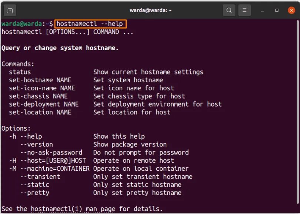
Task: Click the '--transient' option
Action: click(40, 177)
